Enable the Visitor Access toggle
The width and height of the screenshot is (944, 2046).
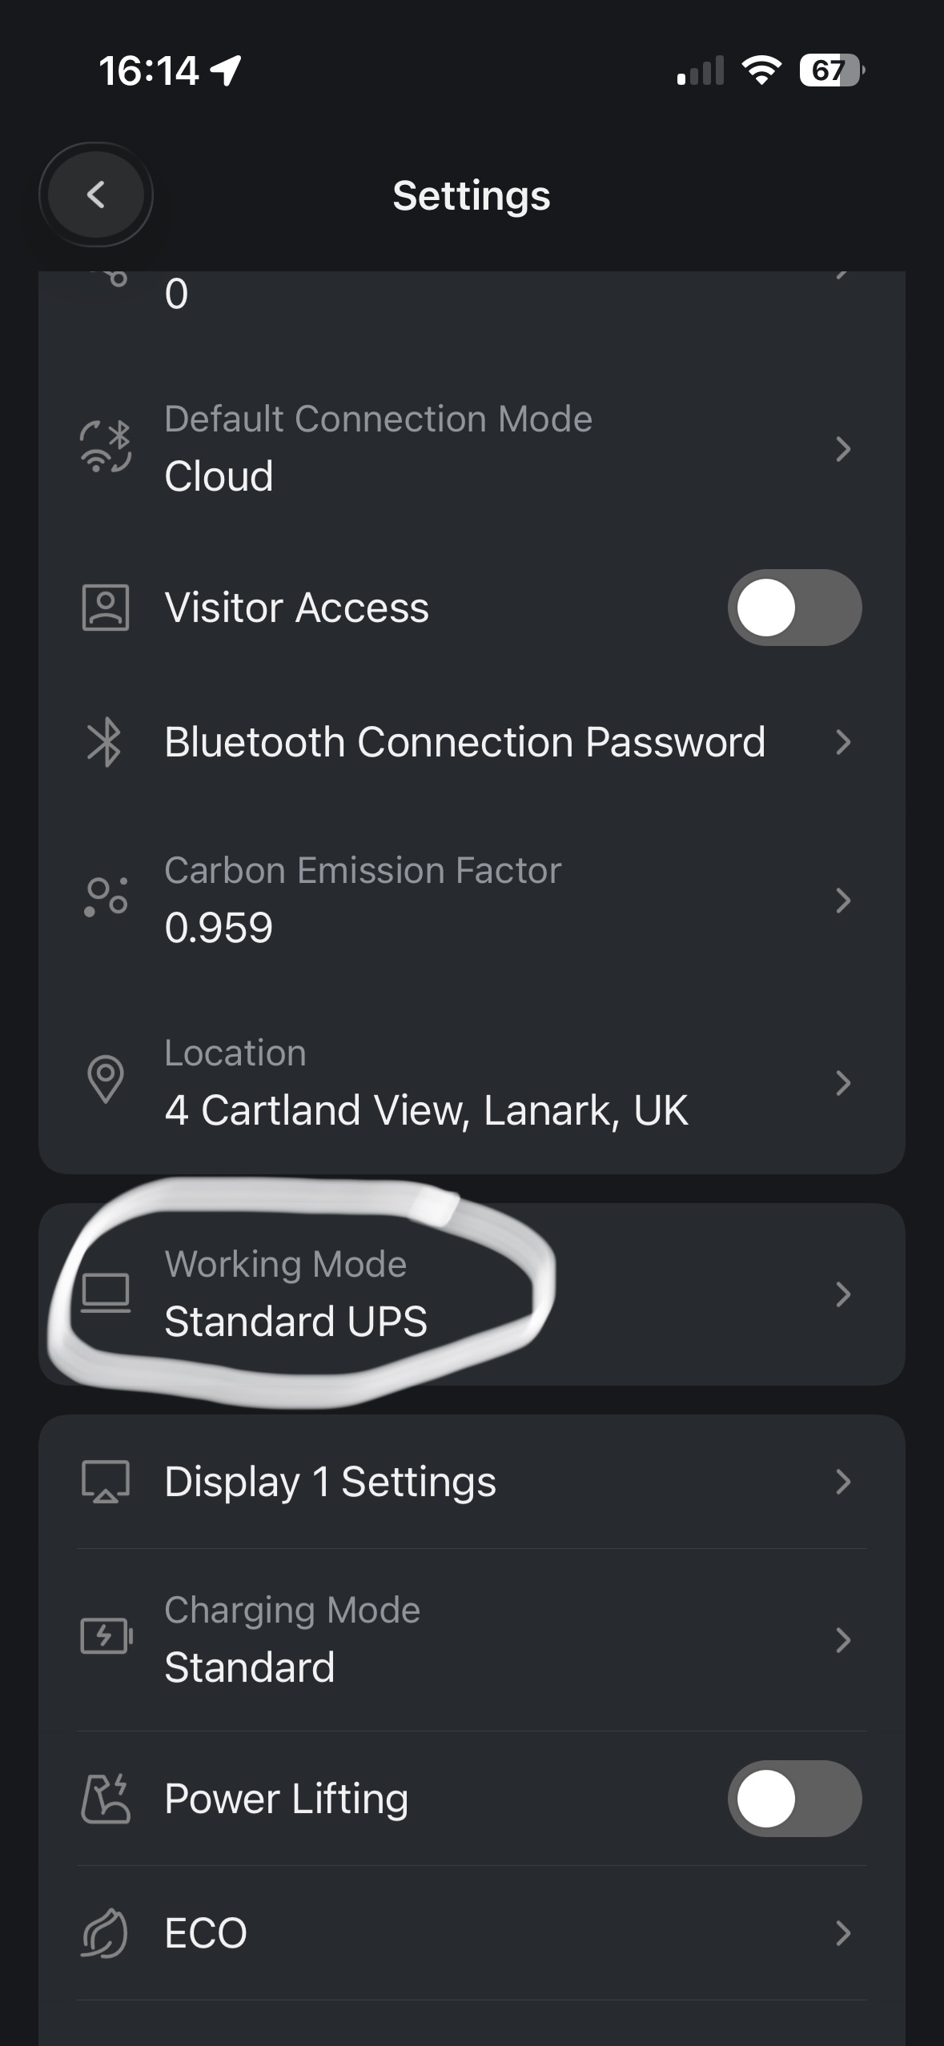click(x=793, y=608)
